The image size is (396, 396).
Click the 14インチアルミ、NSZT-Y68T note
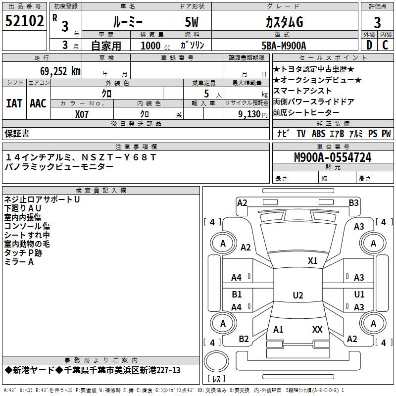81,157
